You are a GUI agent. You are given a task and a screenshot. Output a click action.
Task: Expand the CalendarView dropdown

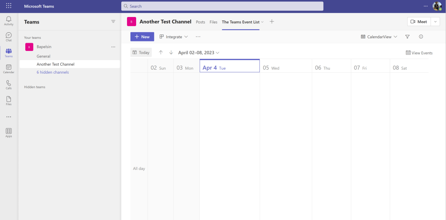tap(379, 37)
